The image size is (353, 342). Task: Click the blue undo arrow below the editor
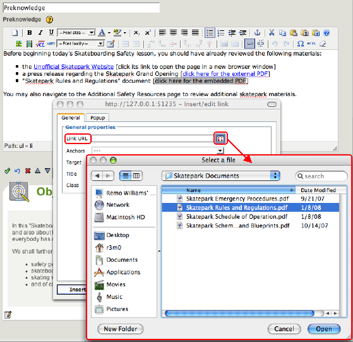[17, 171]
